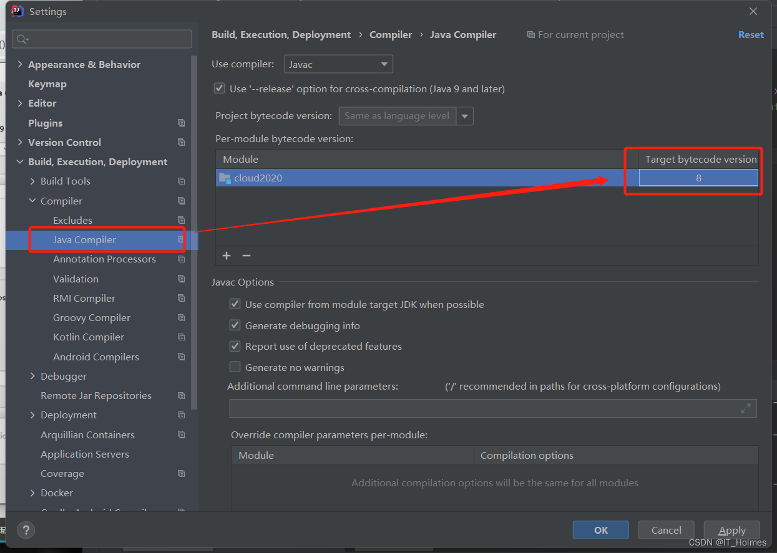The height and width of the screenshot is (553, 777).
Task: Enable Generate no warnings checkbox
Action: pos(235,367)
